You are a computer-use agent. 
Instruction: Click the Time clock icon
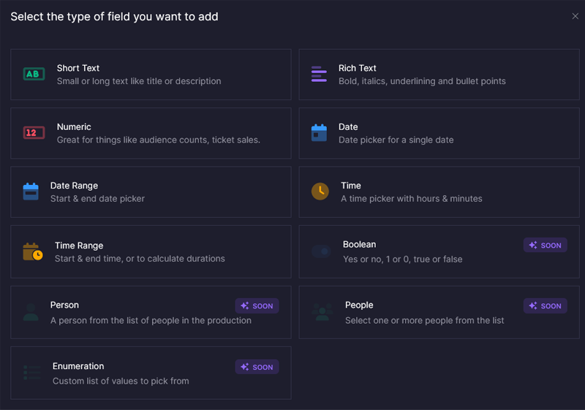[320, 191]
